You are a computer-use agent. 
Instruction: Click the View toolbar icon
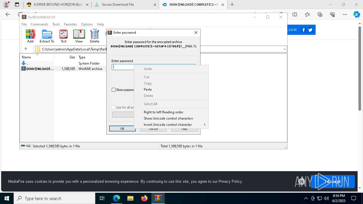click(x=79, y=36)
